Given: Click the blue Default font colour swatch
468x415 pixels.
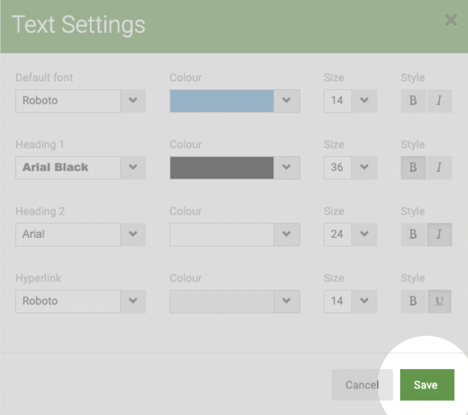Looking at the screenshot, I should [x=222, y=101].
